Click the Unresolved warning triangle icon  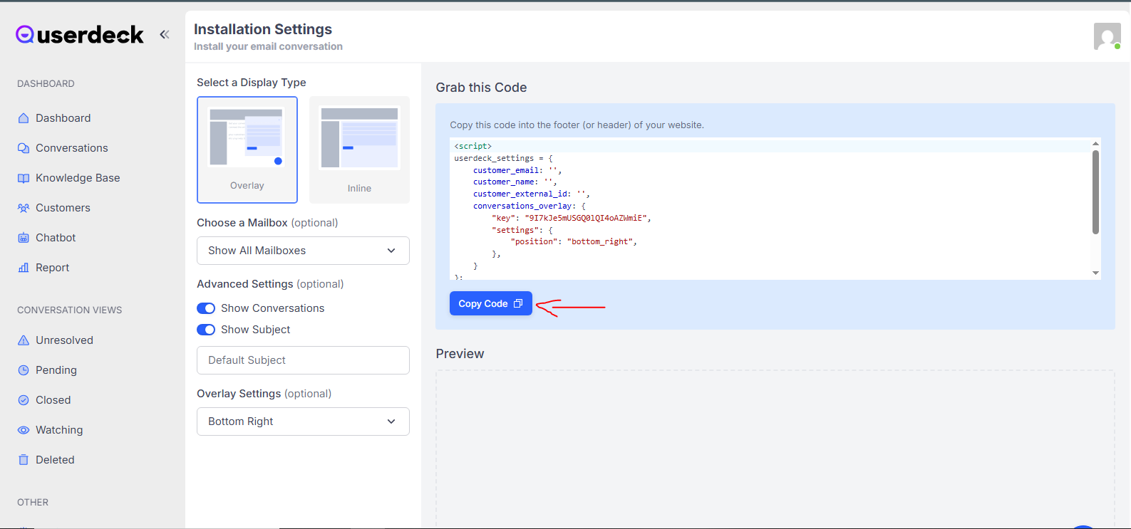(x=24, y=340)
